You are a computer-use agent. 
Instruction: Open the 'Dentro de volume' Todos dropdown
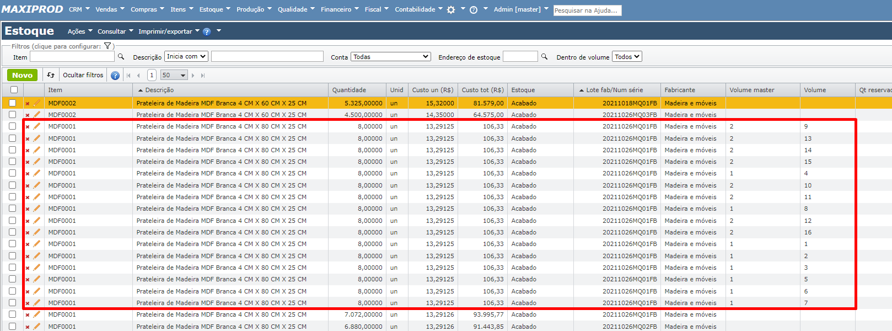pyautogui.click(x=627, y=57)
